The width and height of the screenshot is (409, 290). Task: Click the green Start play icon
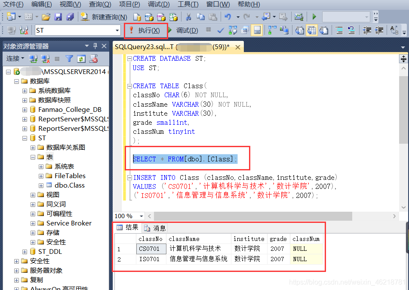click(314, 17)
